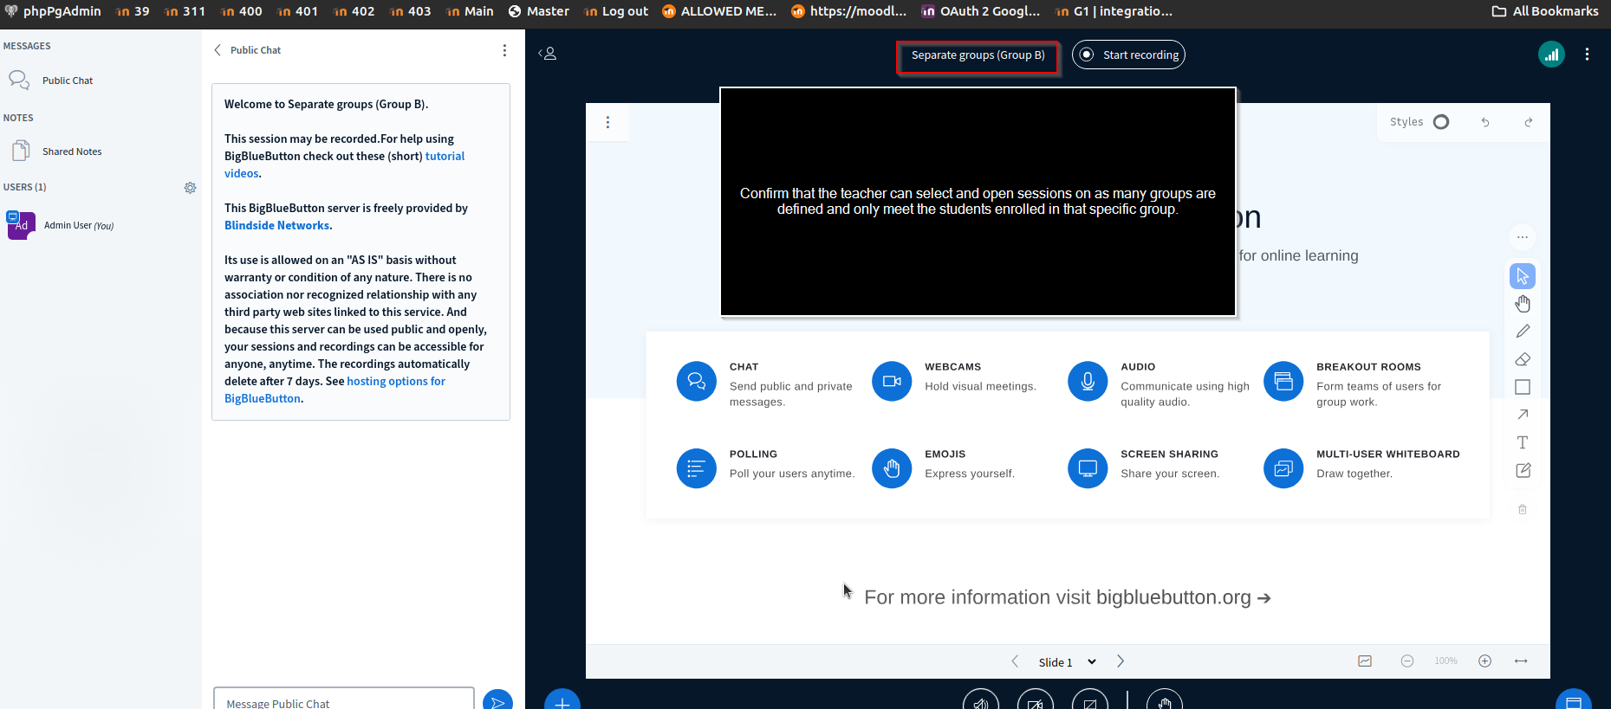Click the Styles color ring indicator

coord(1441,122)
